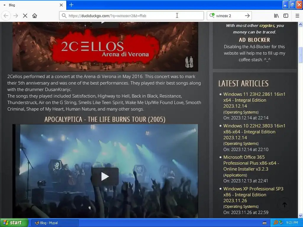Click the vertical scrollbar thumb
This screenshot has width=303, height=227.
[301, 55]
